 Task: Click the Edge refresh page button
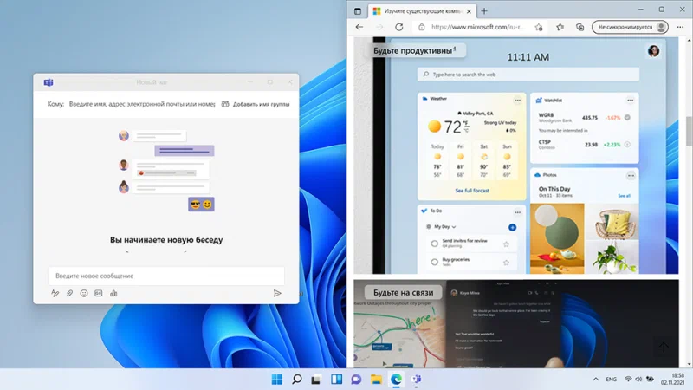point(399,27)
